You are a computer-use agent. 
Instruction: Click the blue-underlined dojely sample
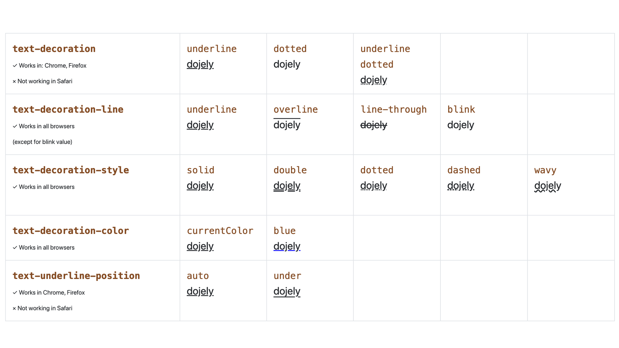click(x=287, y=246)
